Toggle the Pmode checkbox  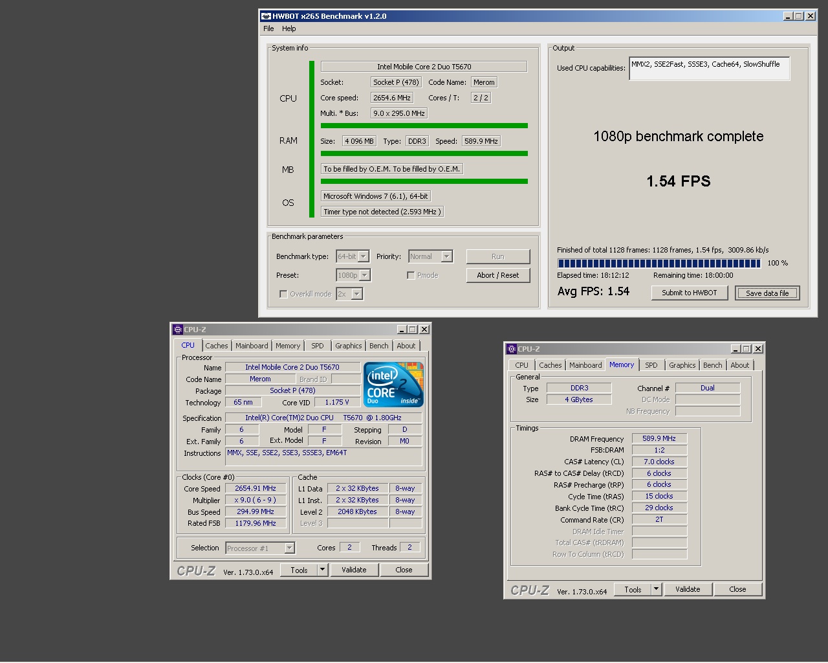(411, 275)
